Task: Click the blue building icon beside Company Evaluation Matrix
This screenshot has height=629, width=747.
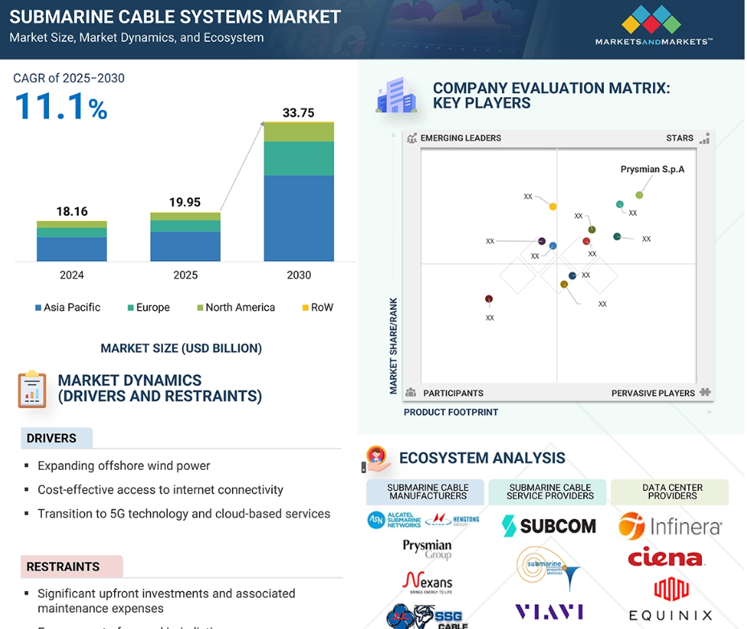Action: 396,95
